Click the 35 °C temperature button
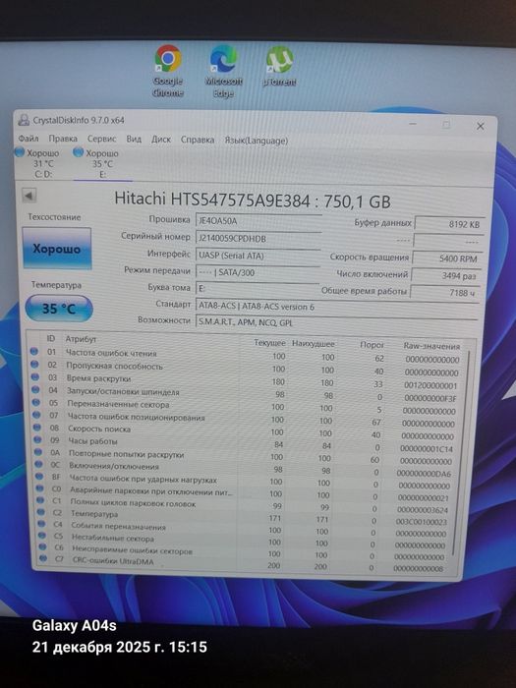 pyautogui.click(x=59, y=309)
